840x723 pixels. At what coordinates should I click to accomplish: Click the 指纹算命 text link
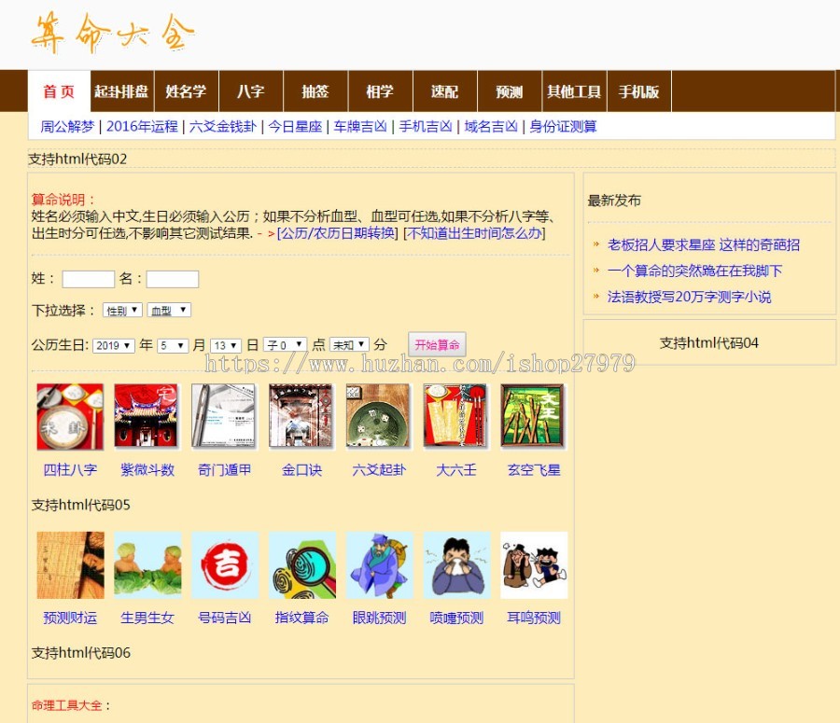tap(302, 618)
